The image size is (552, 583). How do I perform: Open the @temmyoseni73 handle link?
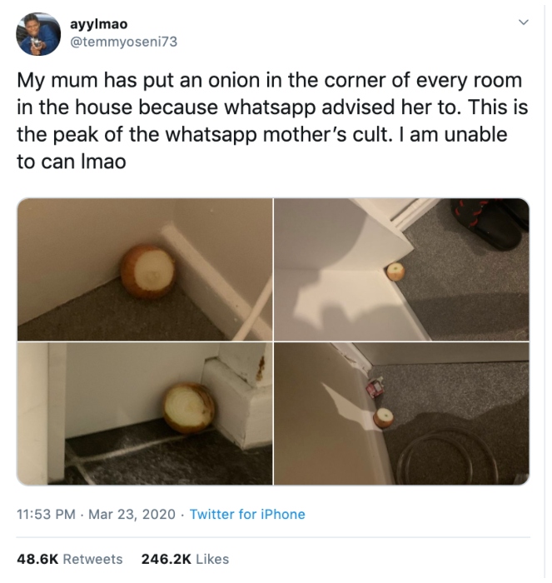pos(124,42)
